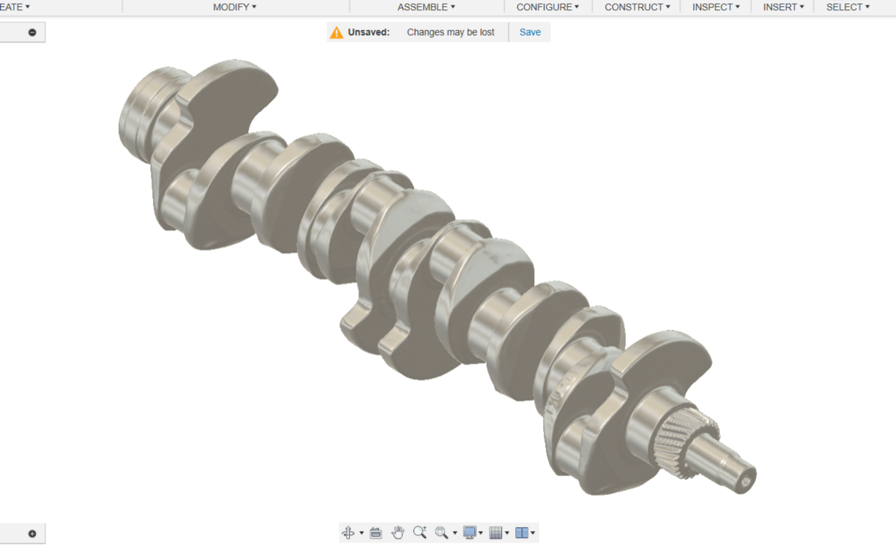Open the CONSTRUCT menu
Image resolution: width=896 pixels, height=548 pixels.
(x=638, y=7)
